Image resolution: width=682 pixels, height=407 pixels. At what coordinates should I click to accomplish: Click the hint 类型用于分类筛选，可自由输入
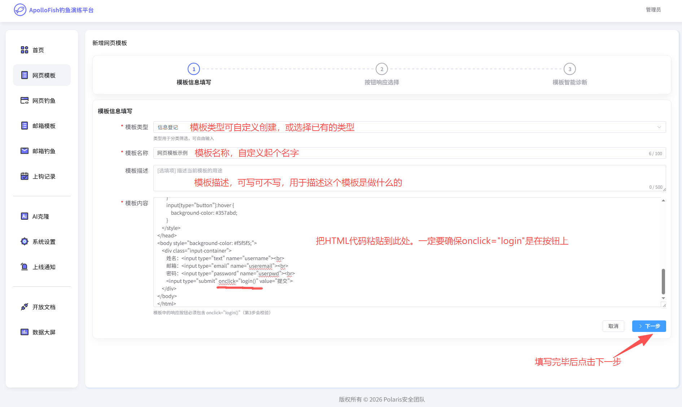[184, 138]
